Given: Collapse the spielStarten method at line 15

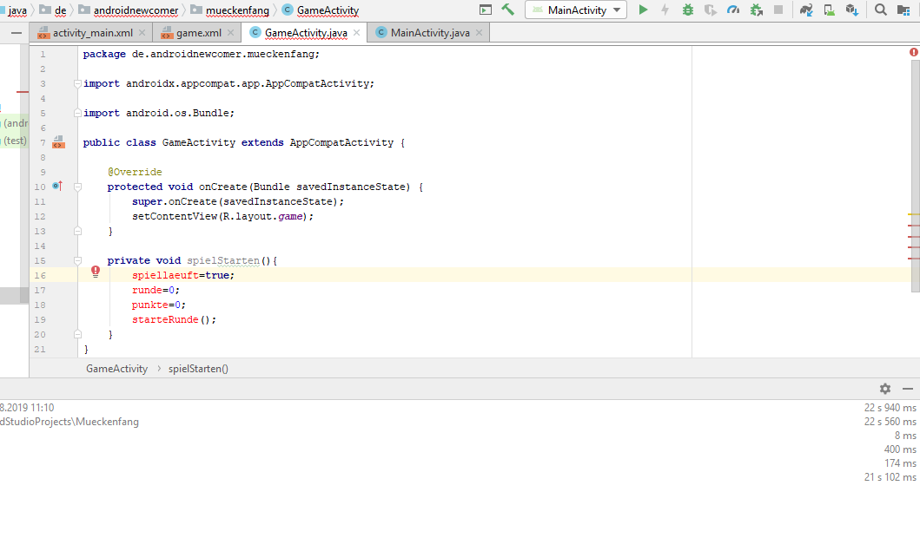Looking at the screenshot, I should pyautogui.click(x=77, y=260).
